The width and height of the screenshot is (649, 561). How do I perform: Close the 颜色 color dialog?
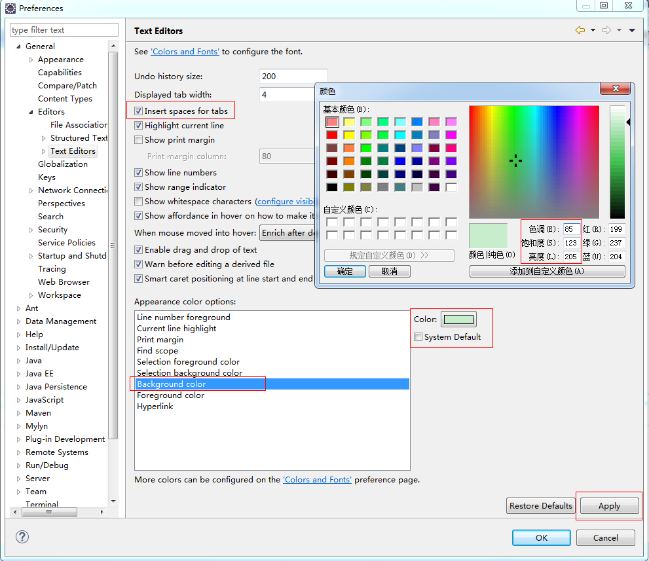point(616,88)
